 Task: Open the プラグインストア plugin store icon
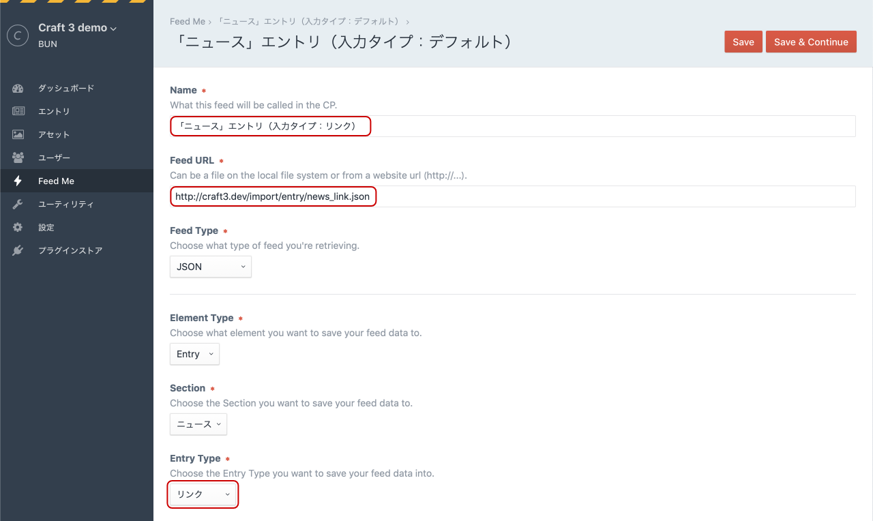point(16,250)
